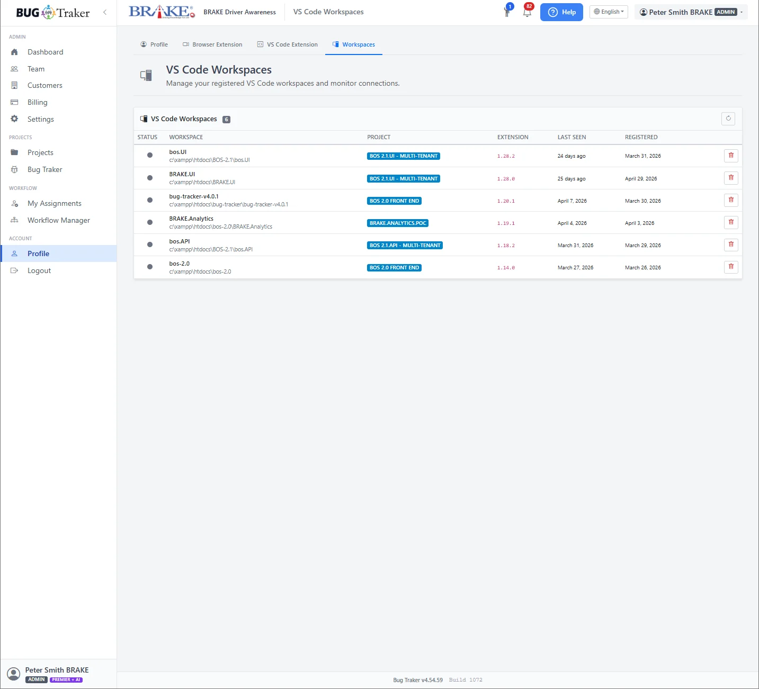
Task: Click the Peter Smith BRAKE avatar at bottom
Action: (x=14, y=674)
